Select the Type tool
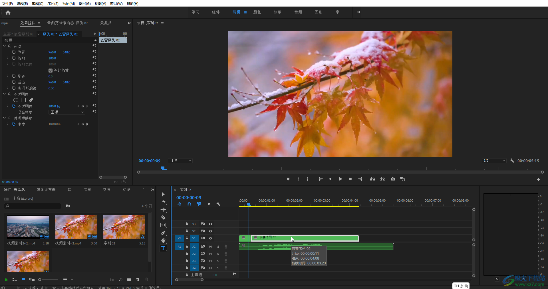Viewport: 548px width, 289px height. pyautogui.click(x=163, y=248)
